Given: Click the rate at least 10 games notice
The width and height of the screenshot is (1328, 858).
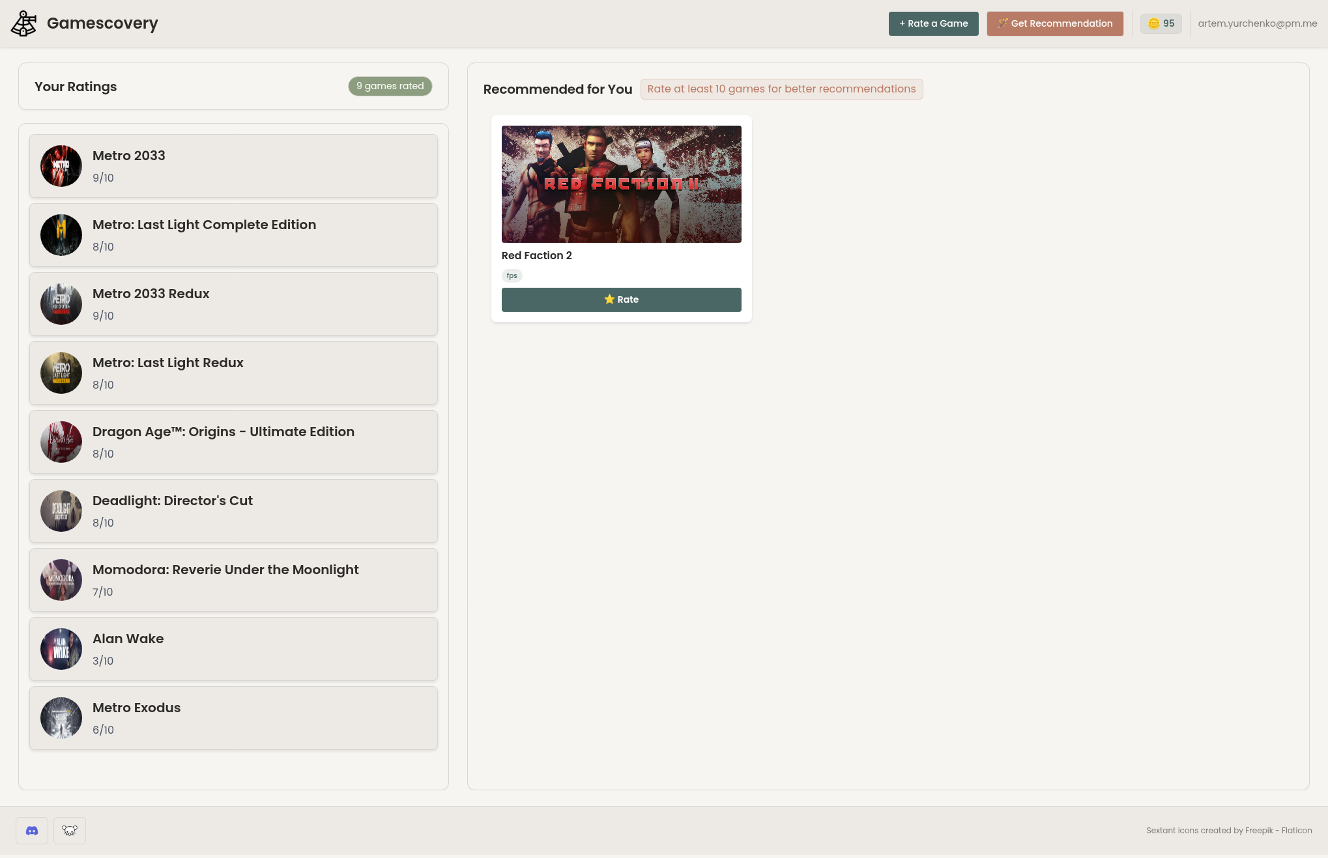Looking at the screenshot, I should coord(781,89).
